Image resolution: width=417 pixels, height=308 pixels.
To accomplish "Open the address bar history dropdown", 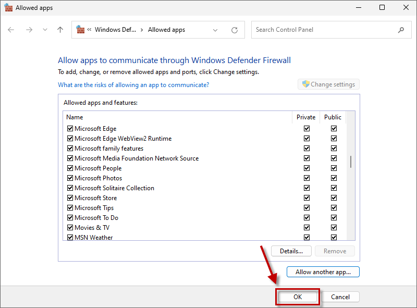I will [x=215, y=30].
